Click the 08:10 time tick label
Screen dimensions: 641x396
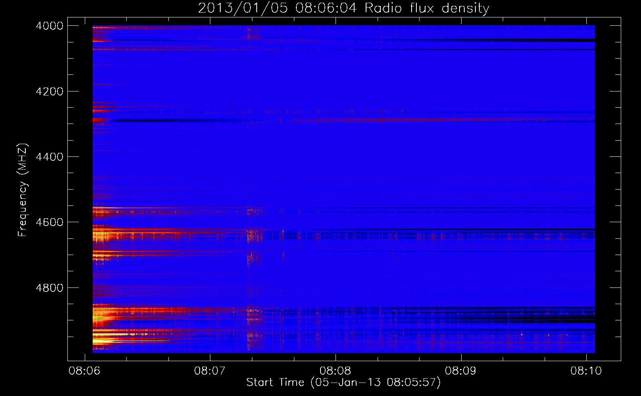(586, 371)
